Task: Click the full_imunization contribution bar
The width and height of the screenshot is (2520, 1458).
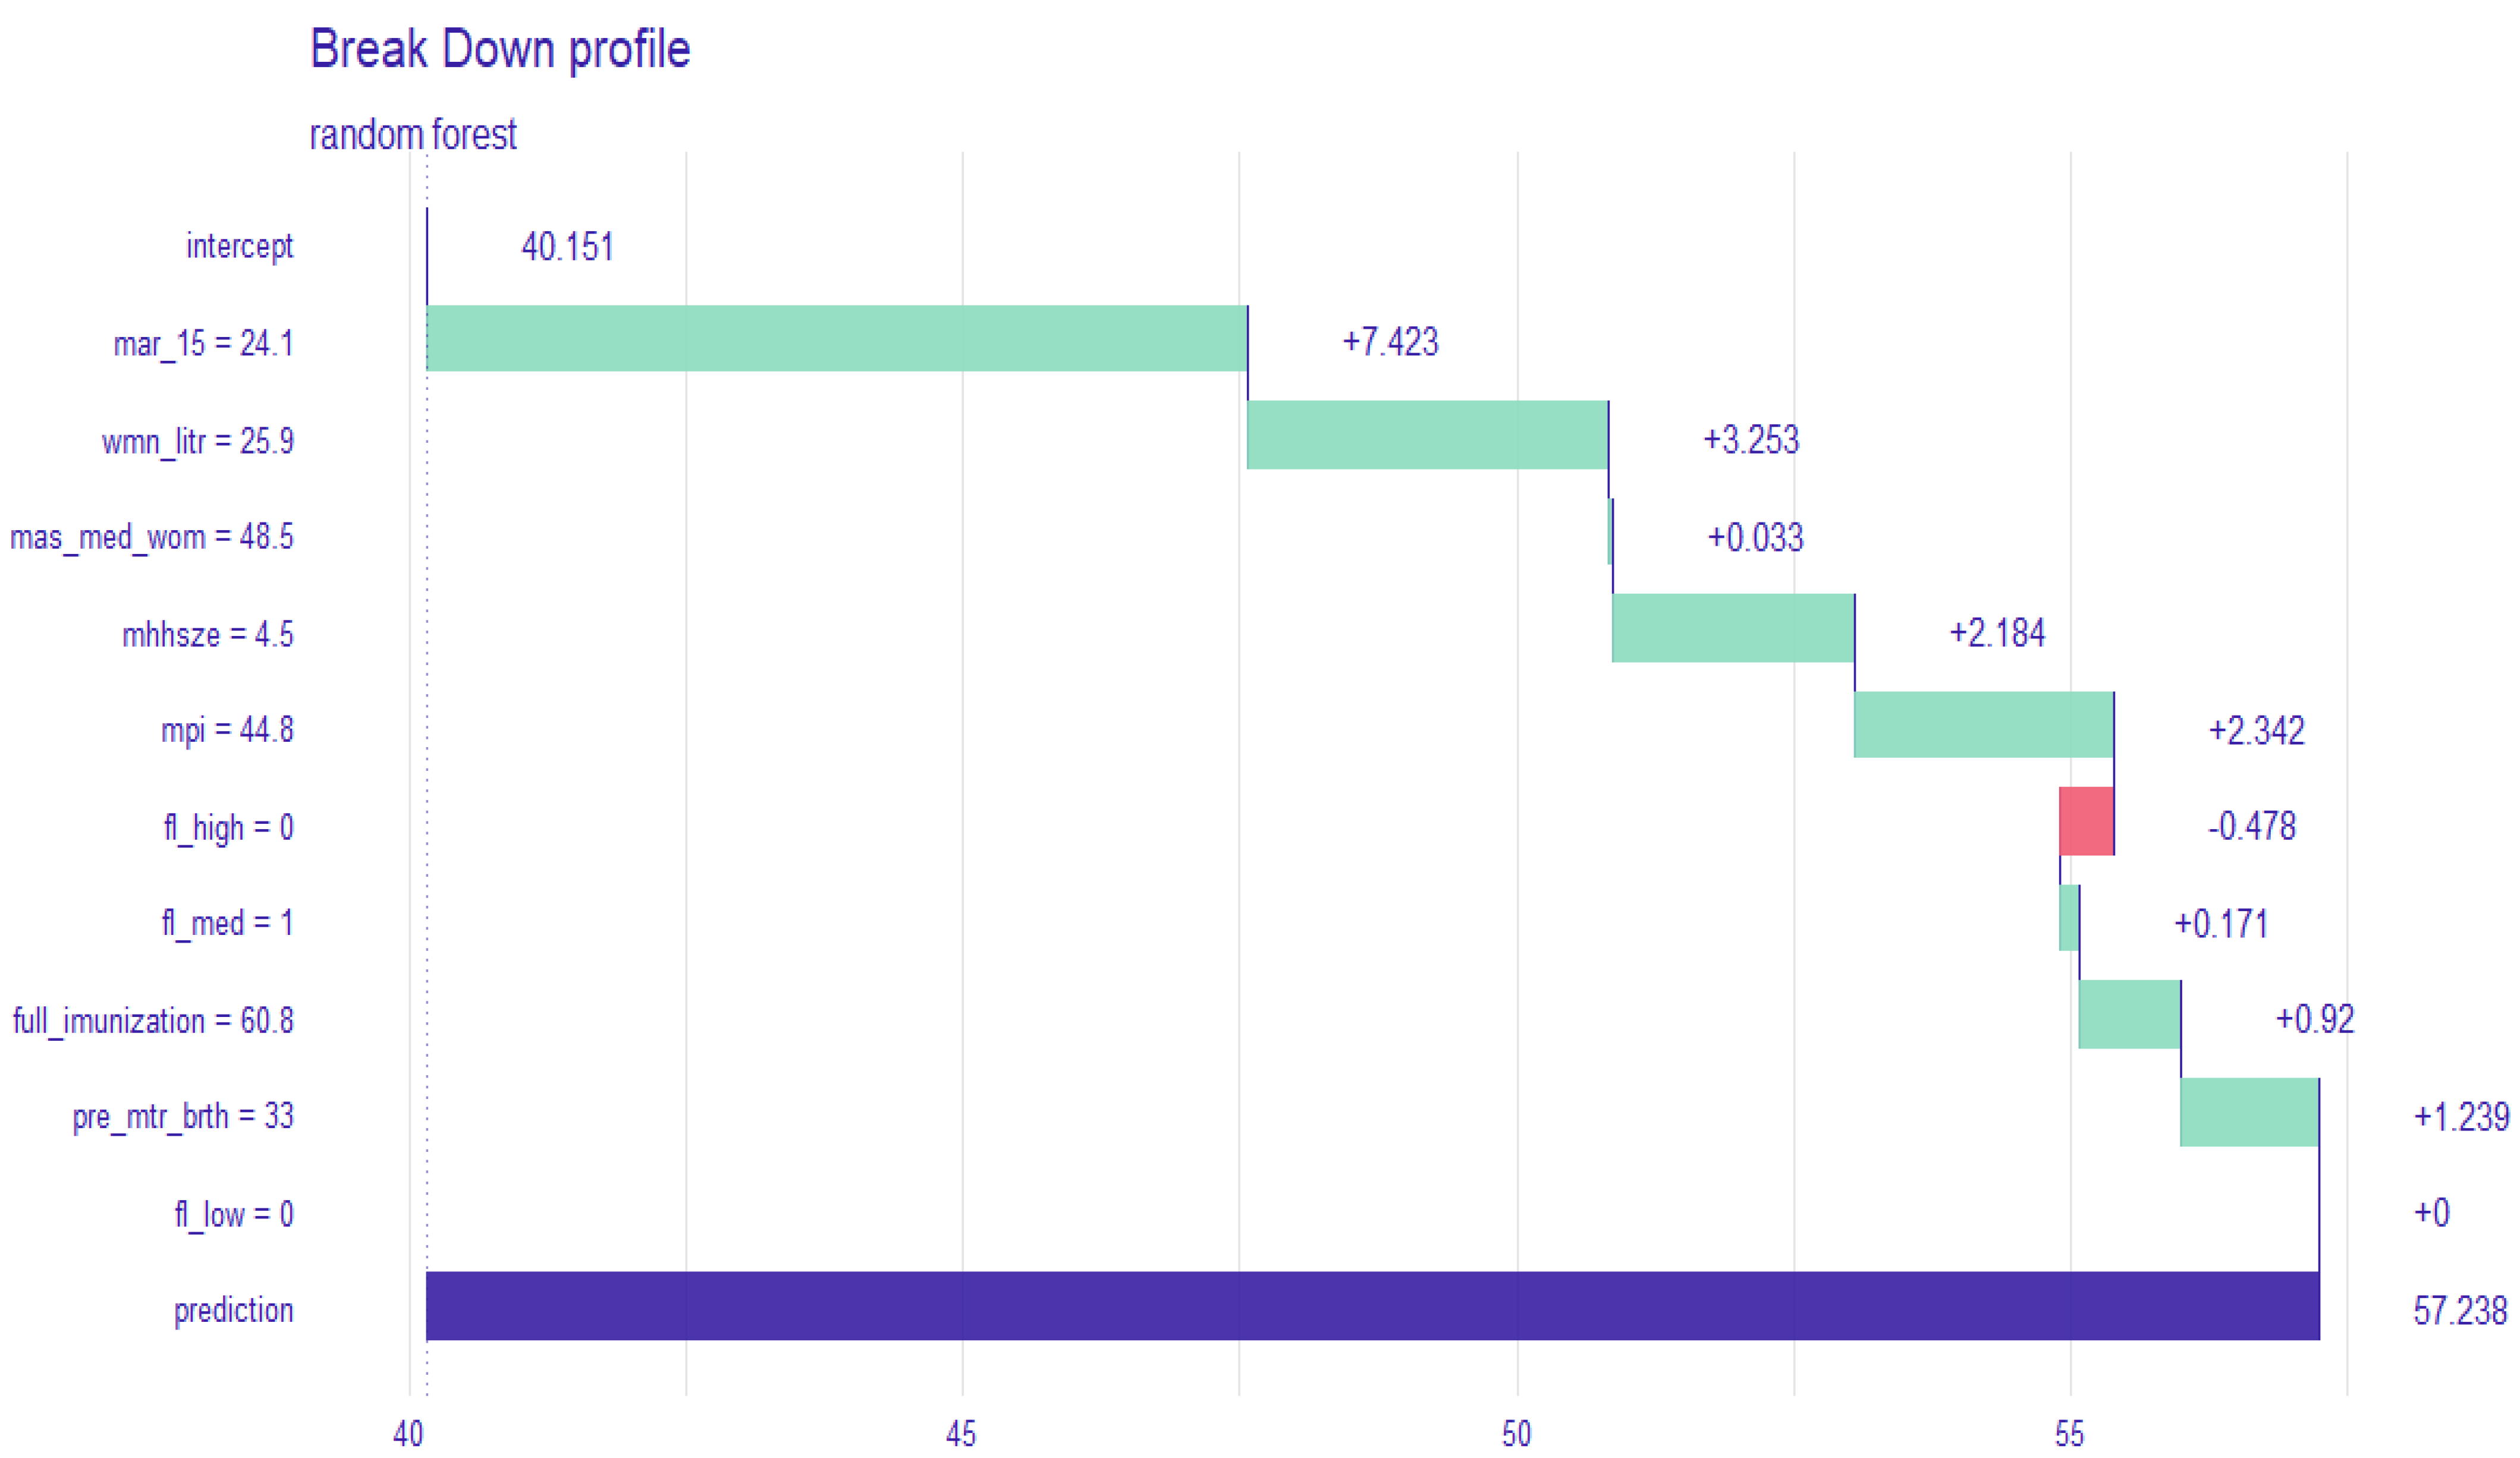Action: point(2129,1015)
